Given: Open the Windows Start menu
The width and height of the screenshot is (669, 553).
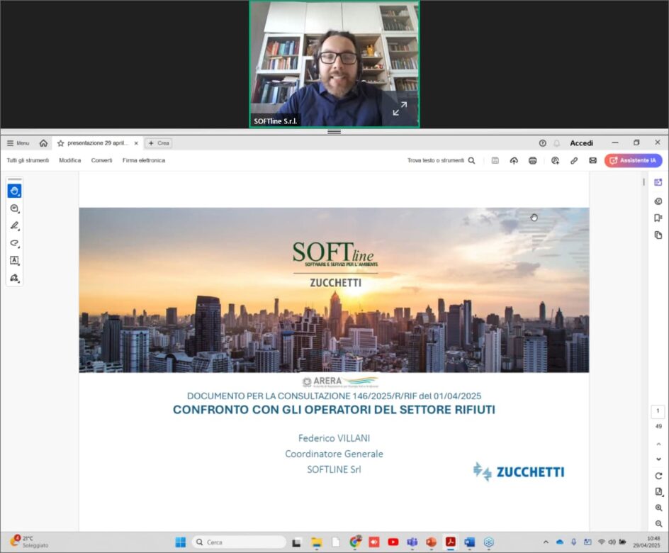Looking at the screenshot, I should coord(181,542).
